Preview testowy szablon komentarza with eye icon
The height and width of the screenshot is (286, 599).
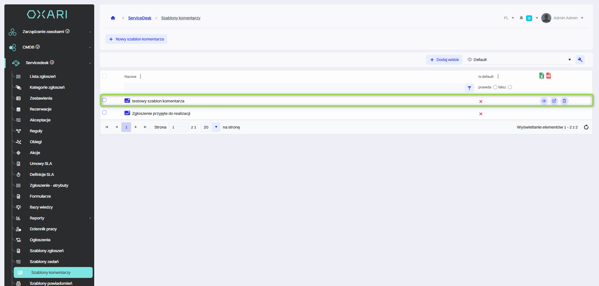click(544, 101)
